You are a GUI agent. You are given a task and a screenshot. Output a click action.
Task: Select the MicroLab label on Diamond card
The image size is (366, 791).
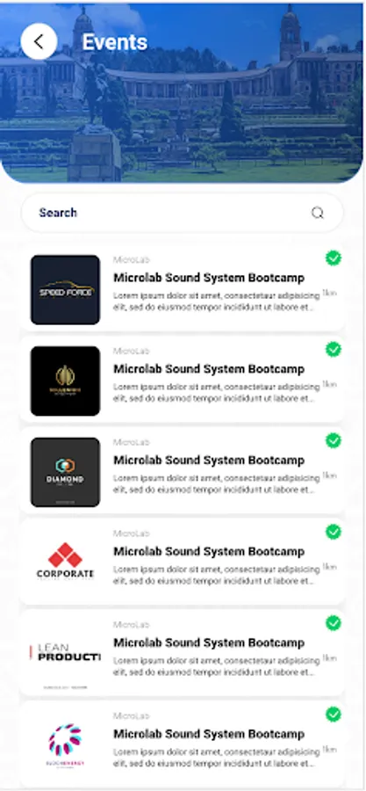coord(132,442)
